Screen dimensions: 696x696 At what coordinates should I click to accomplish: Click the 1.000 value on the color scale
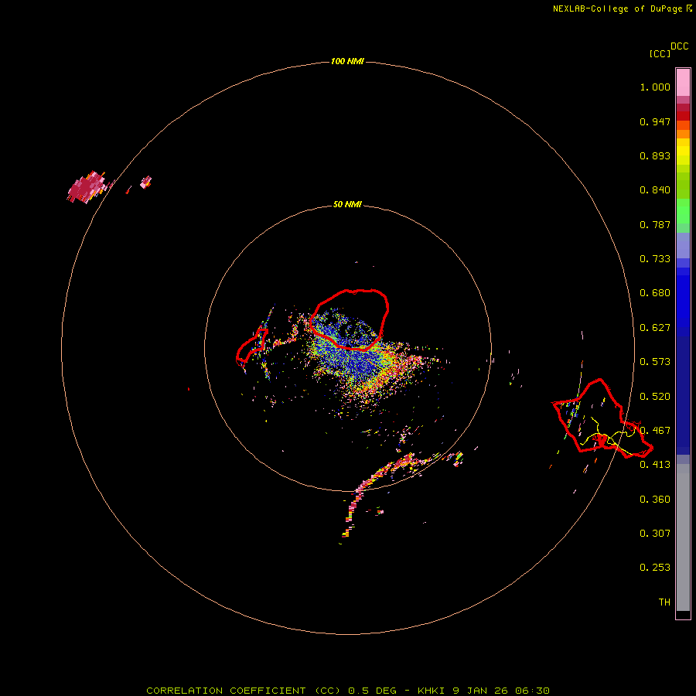coord(655,87)
